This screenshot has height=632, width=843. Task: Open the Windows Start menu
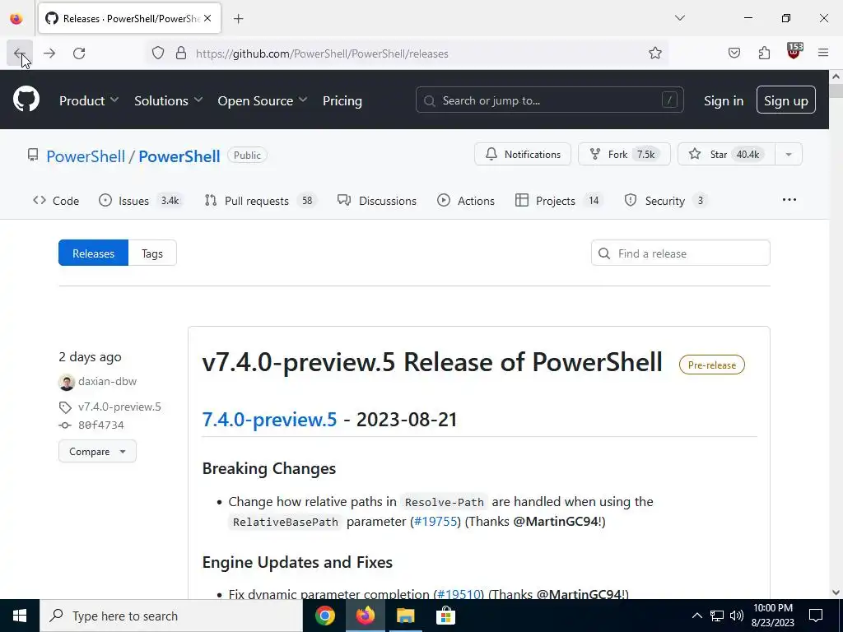pyautogui.click(x=20, y=616)
